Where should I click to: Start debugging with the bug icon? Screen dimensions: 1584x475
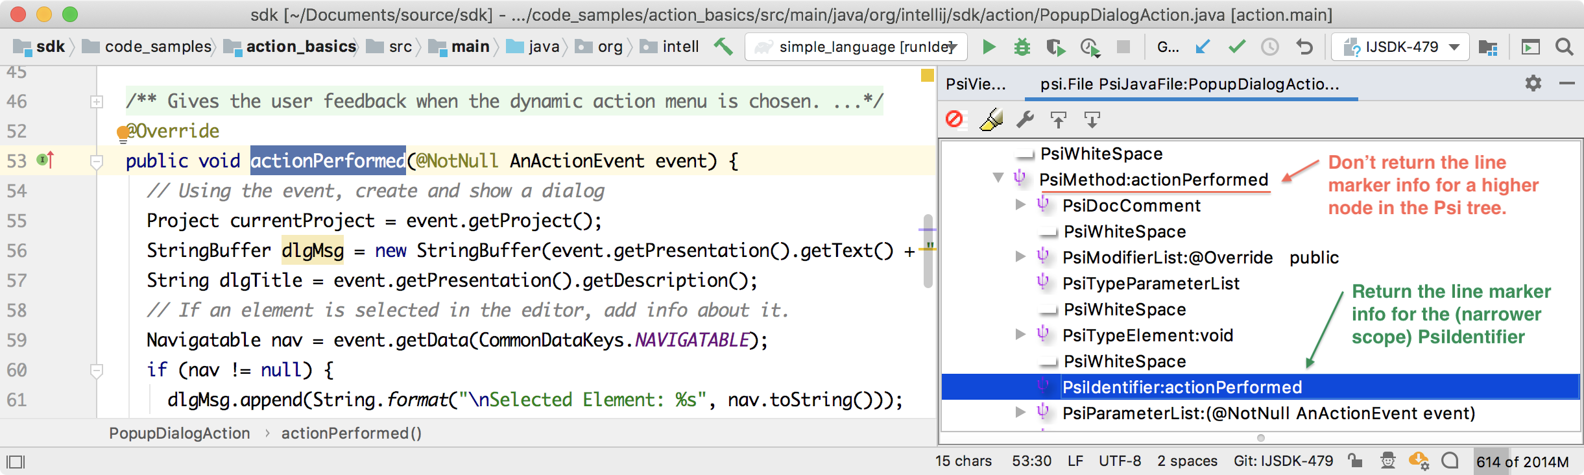(x=1022, y=47)
